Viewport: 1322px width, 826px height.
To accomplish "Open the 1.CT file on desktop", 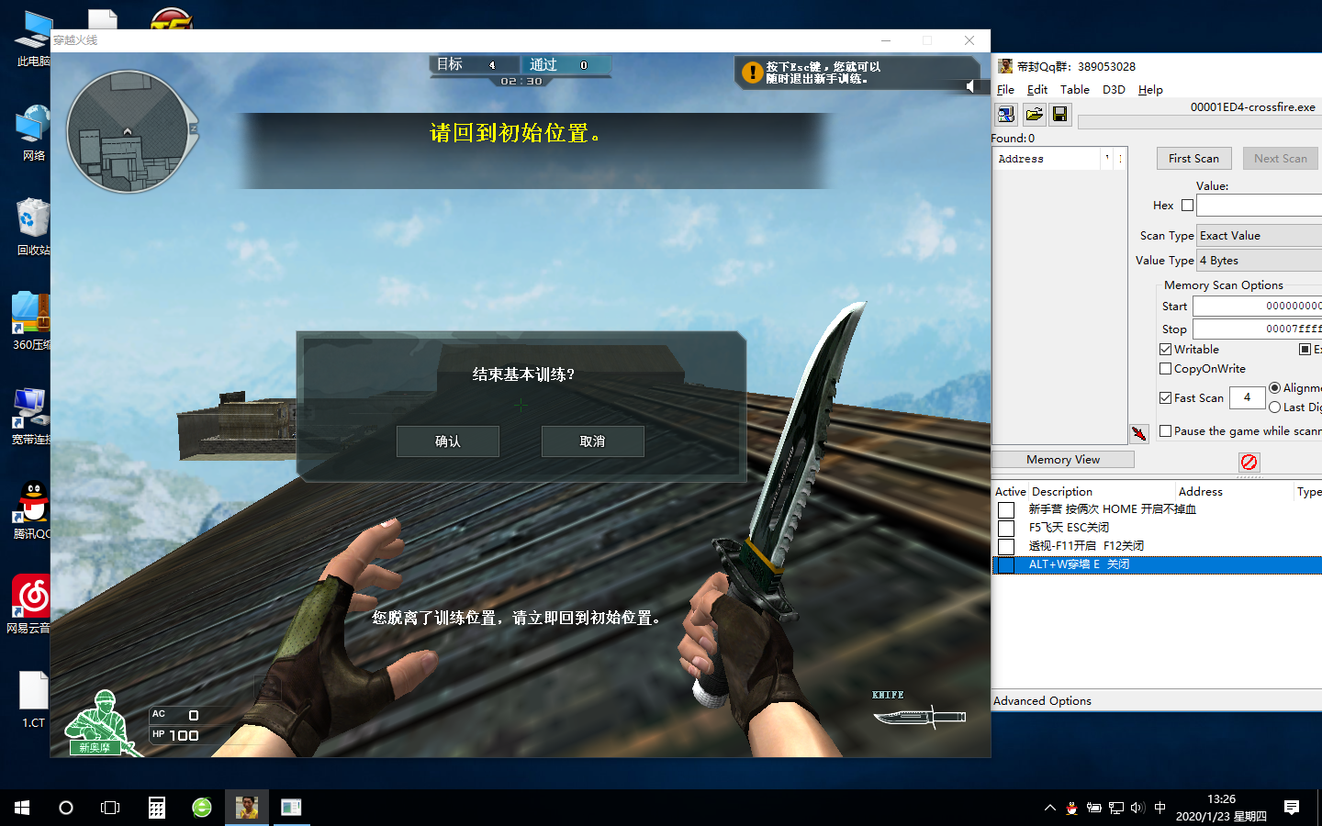I will click(33, 699).
